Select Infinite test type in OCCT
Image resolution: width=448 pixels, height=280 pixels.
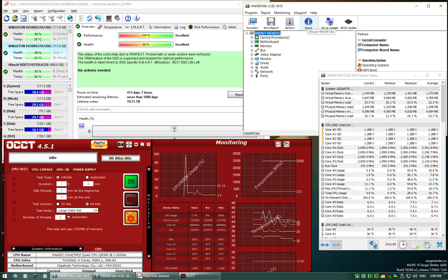[58, 177]
